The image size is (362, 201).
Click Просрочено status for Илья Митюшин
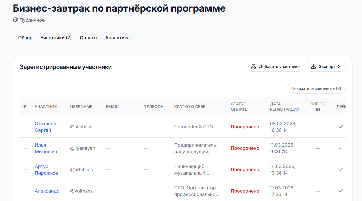245,148
